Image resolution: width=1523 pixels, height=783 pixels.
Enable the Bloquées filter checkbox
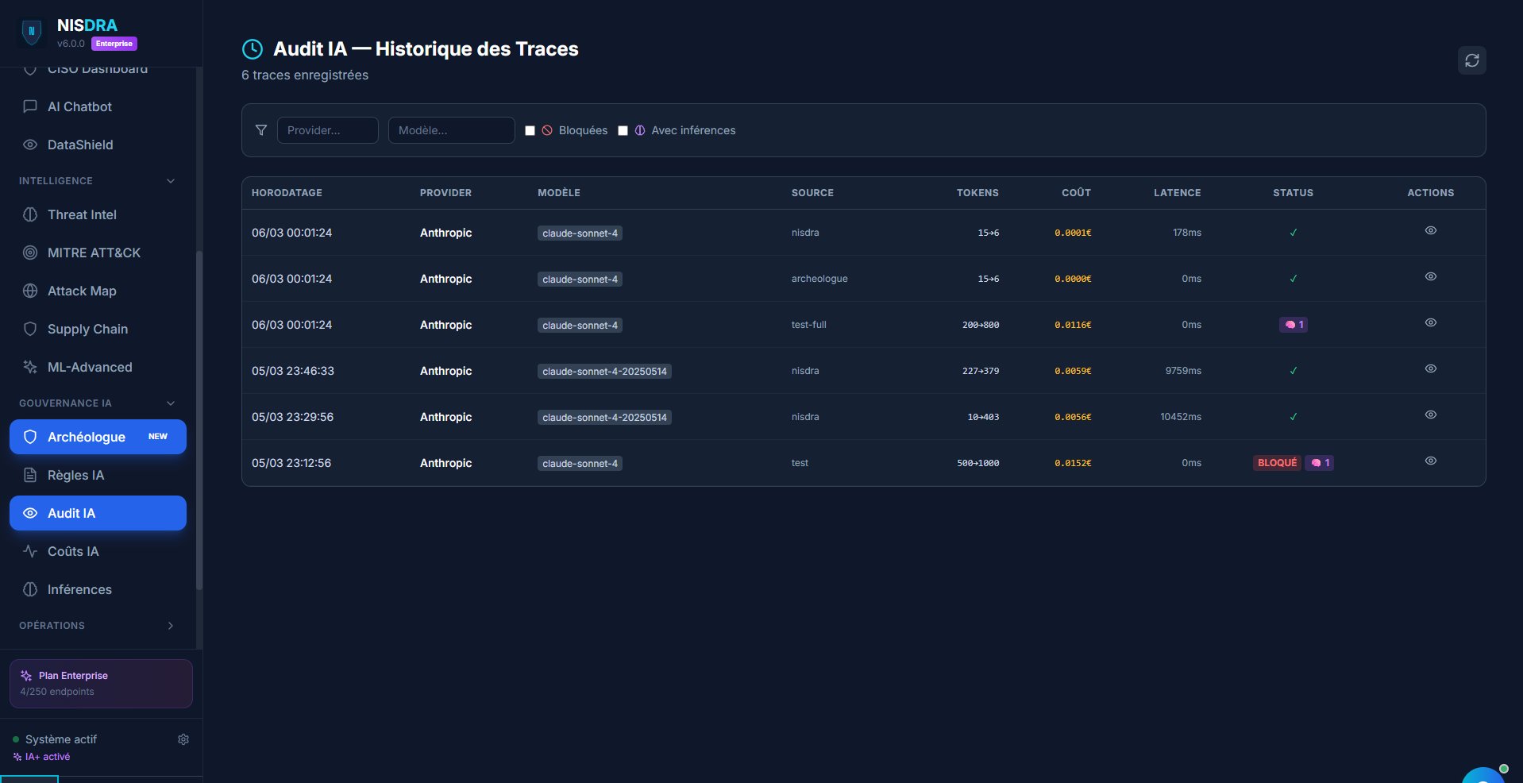[530, 131]
